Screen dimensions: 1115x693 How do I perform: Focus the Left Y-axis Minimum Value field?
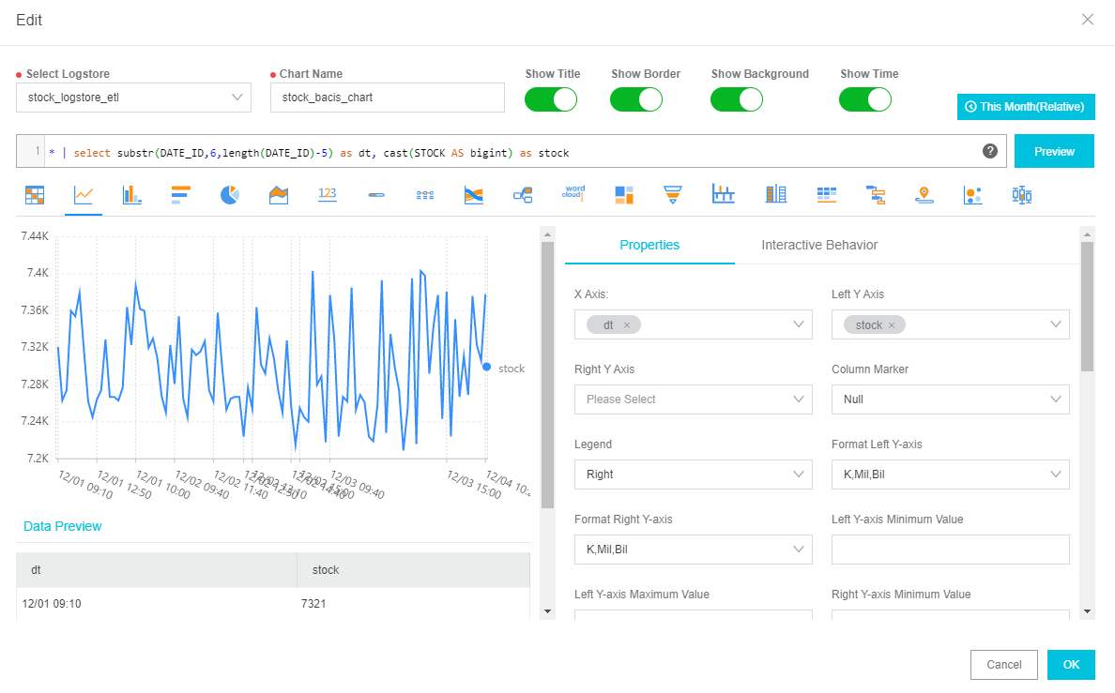click(x=951, y=550)
